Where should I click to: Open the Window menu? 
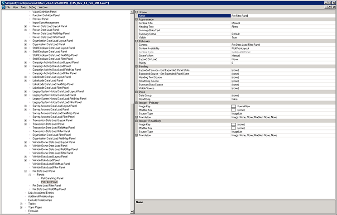coord(43,7)
